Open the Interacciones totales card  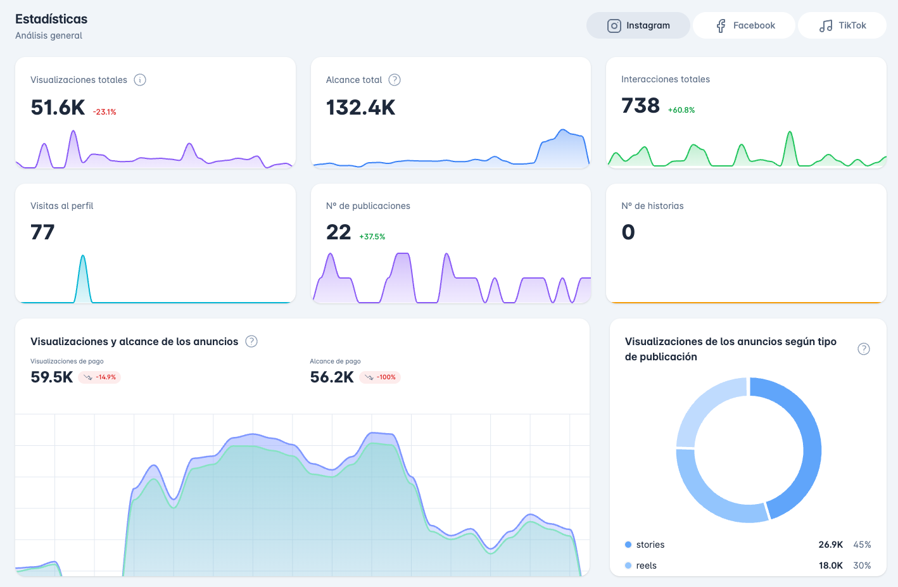(746, 113)
